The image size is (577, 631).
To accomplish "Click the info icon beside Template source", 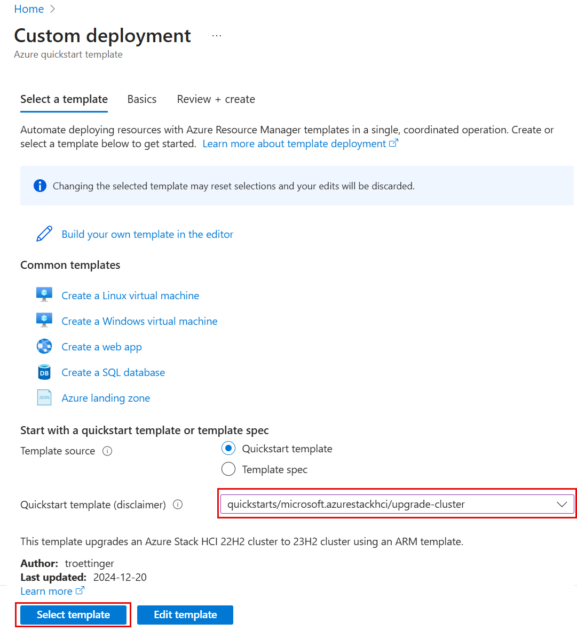I will 107,451.
